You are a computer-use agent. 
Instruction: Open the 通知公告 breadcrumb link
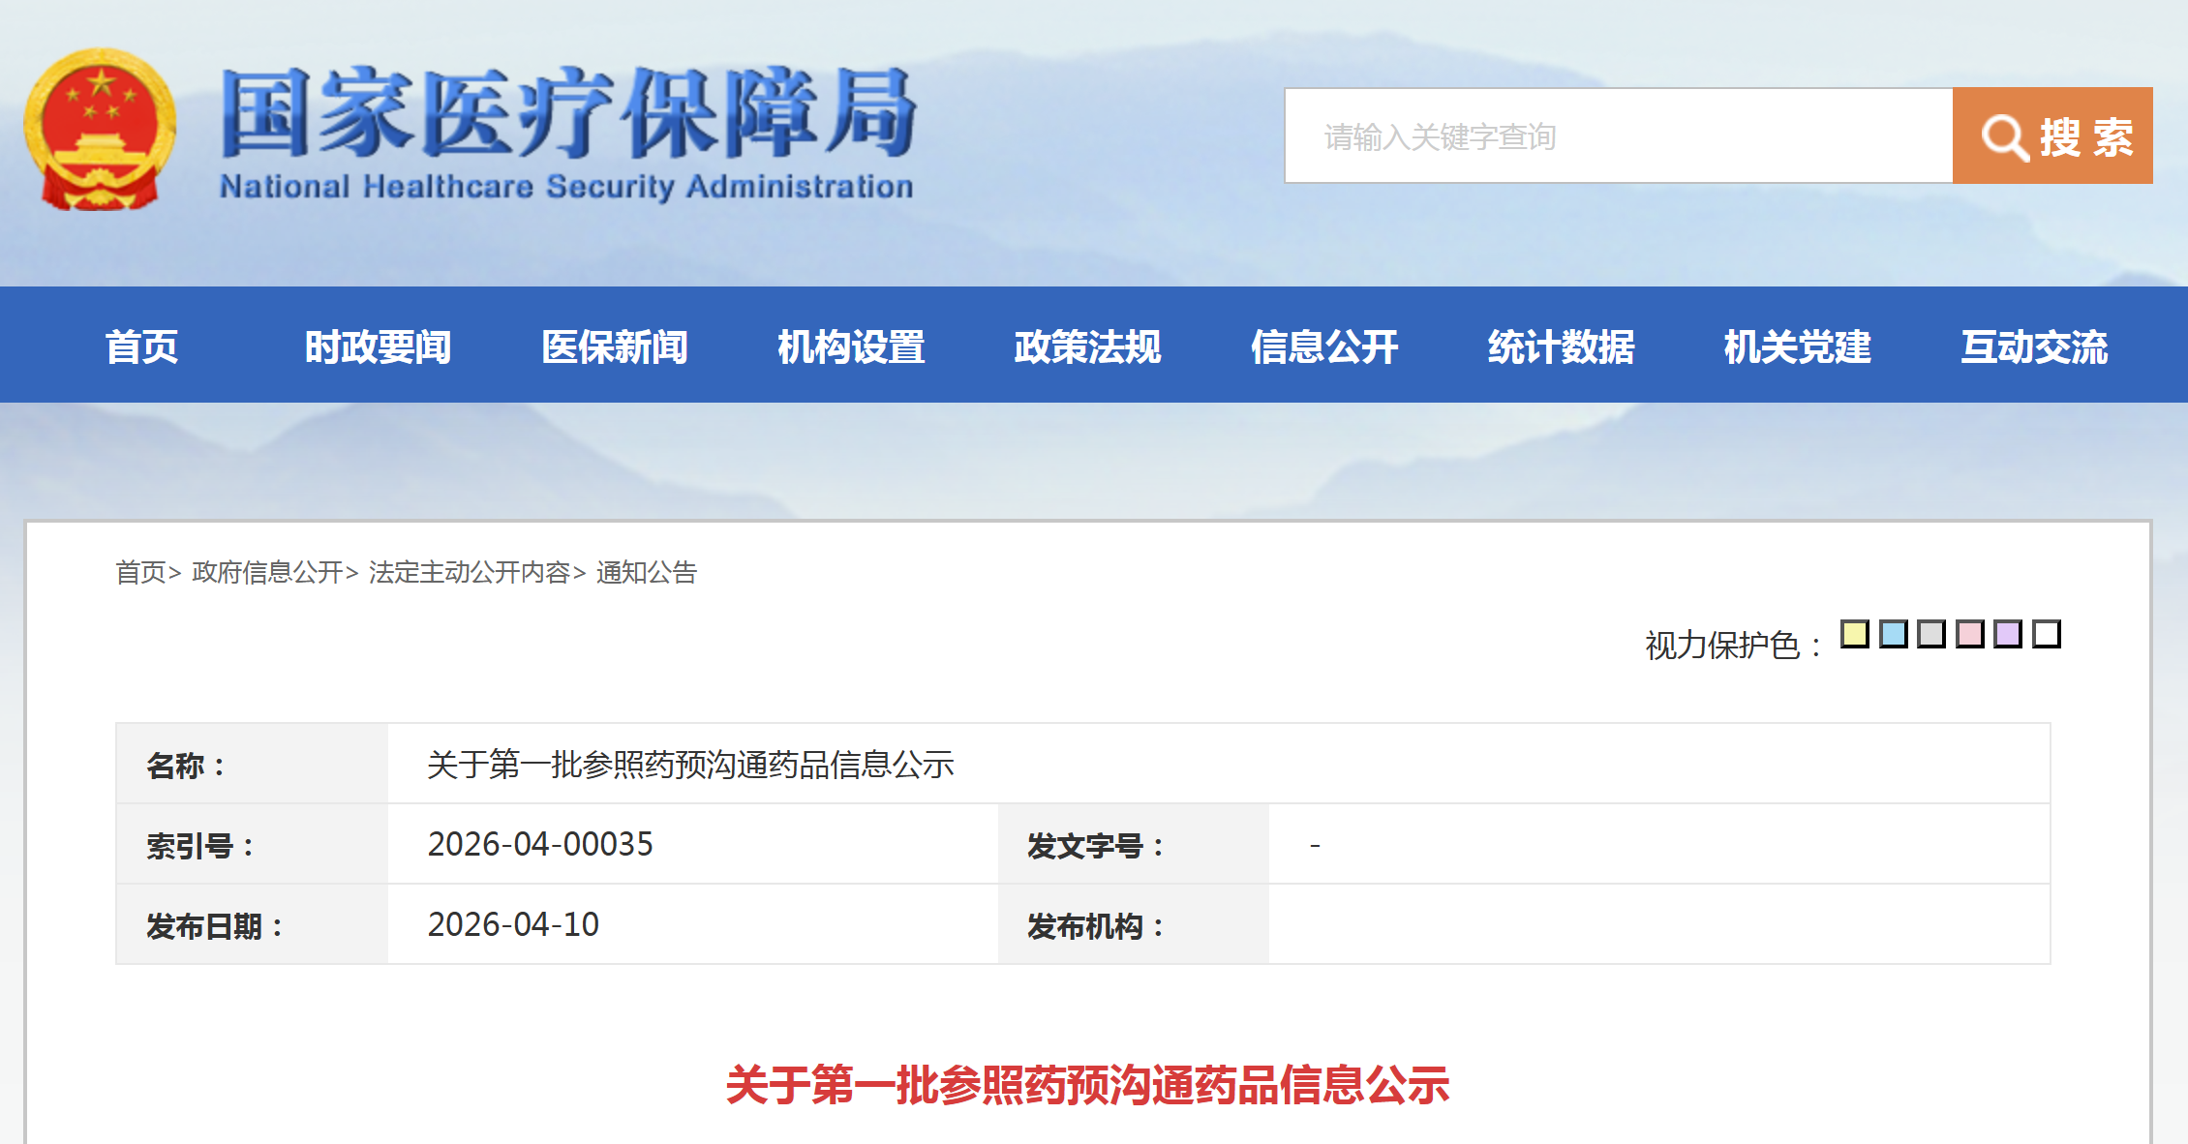[x=647, y=573]
